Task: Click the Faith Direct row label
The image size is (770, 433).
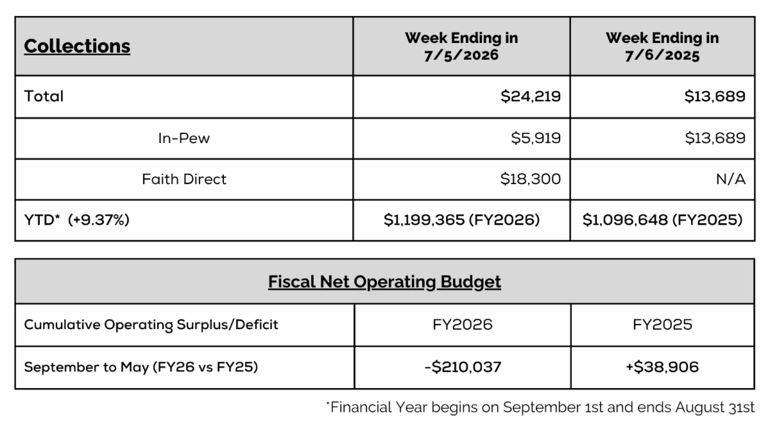Action: point(184,179)
